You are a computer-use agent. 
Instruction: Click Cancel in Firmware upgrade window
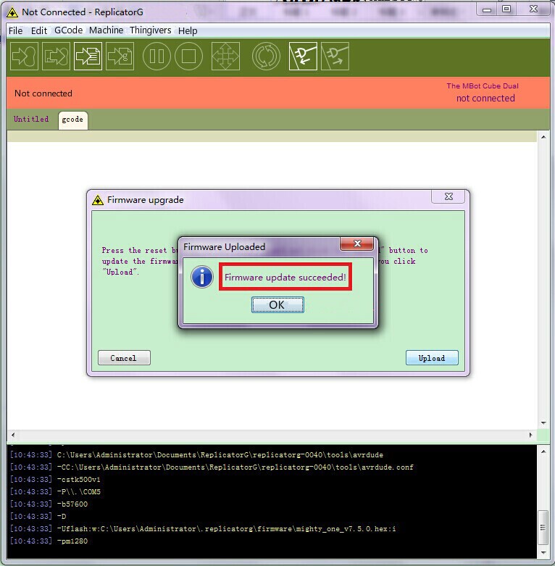click(124, 358)
